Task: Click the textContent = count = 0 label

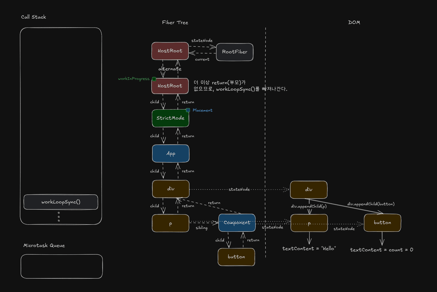Action: (381, 250)
